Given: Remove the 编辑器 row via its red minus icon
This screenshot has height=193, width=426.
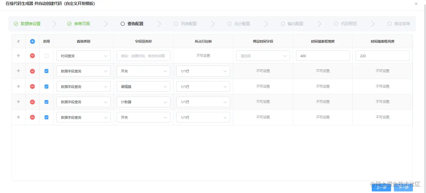Looking at the screenshot, I should (x=32, y=86).
